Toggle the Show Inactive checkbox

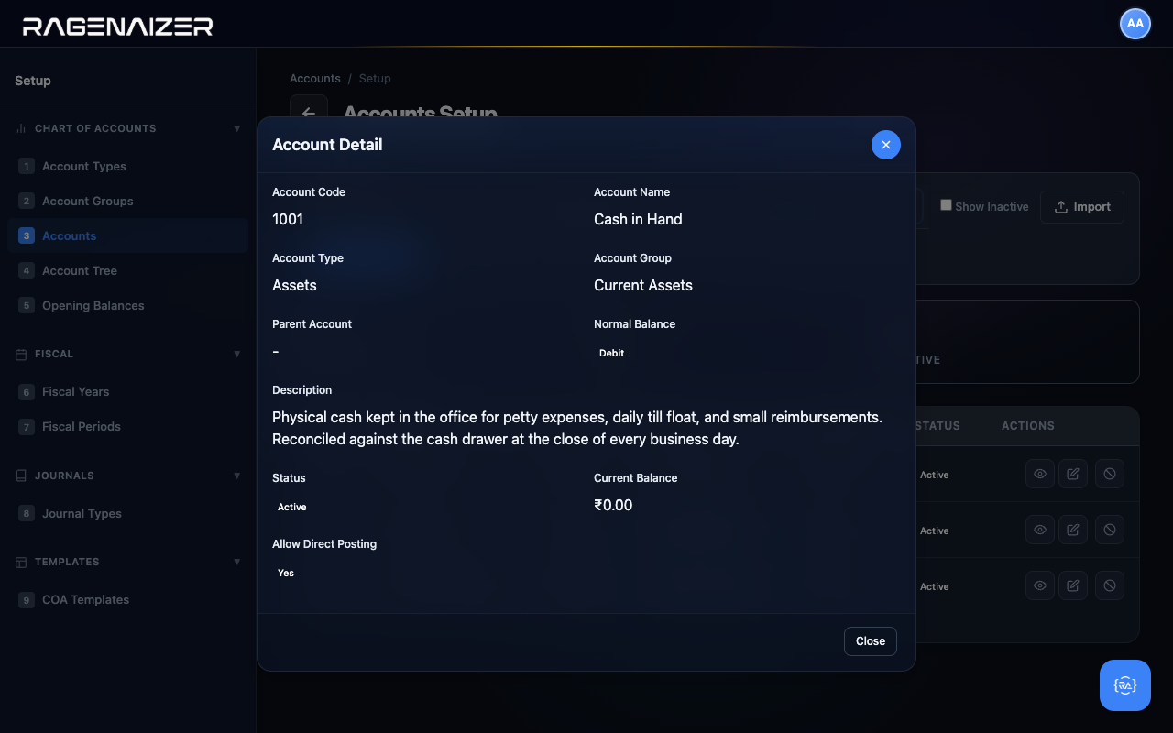click(x=946, y=205)
